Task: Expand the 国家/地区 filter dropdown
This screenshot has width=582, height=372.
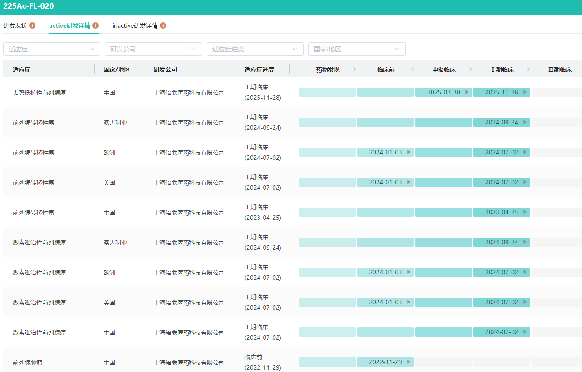Action: tap(357, 49)
